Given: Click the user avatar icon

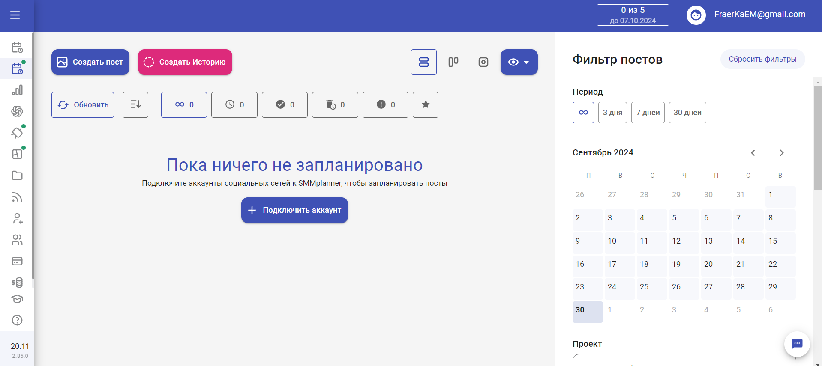Looking at the screenshot, I should coord(696,15).
